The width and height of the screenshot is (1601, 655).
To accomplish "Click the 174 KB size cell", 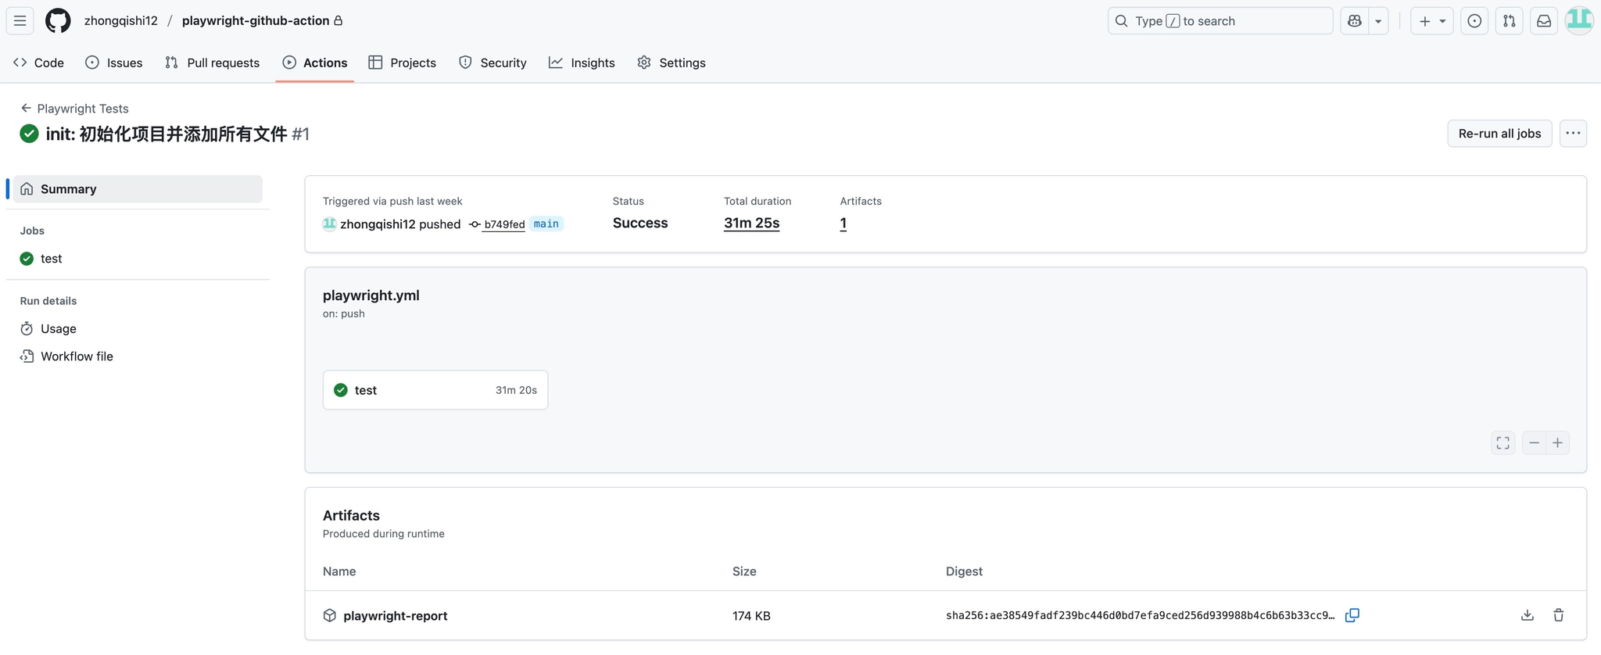I will pyautogui.click(x=751, y=616).
